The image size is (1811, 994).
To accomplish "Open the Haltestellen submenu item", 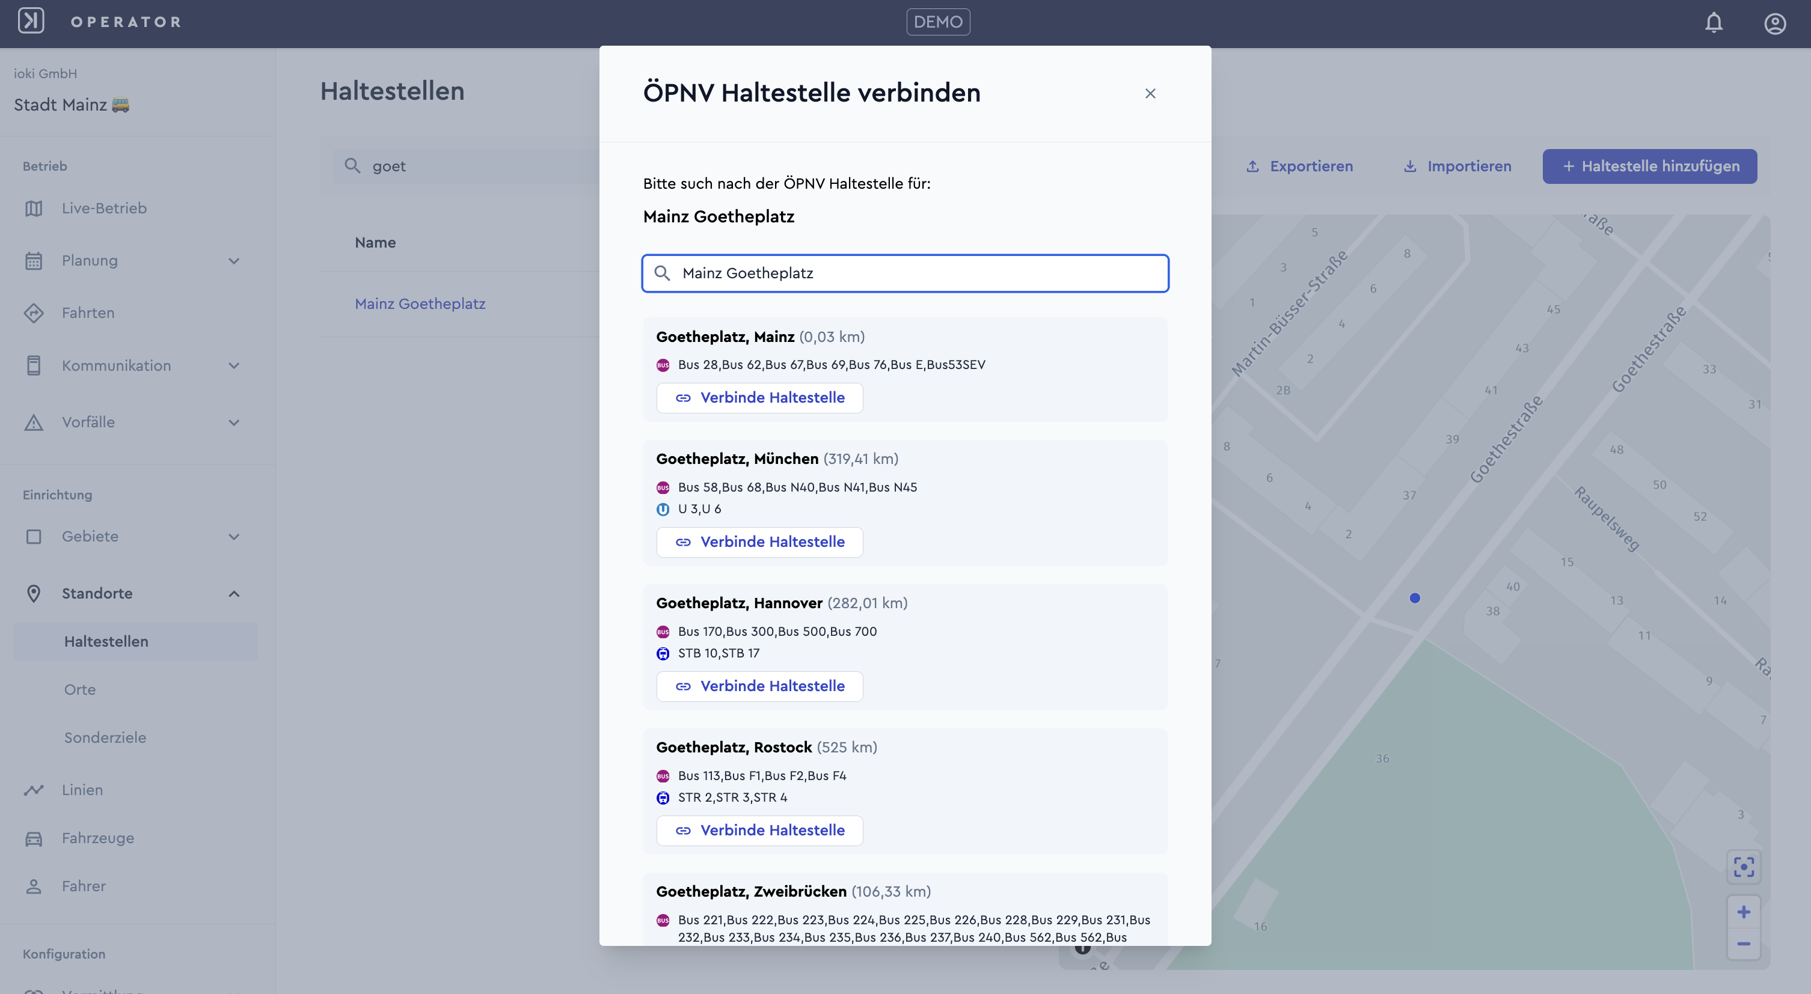I will [x=136, y=641].
